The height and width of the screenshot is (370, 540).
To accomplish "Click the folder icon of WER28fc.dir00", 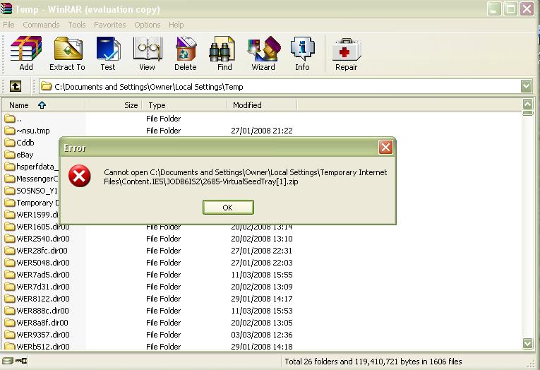I will pos(10,251).
